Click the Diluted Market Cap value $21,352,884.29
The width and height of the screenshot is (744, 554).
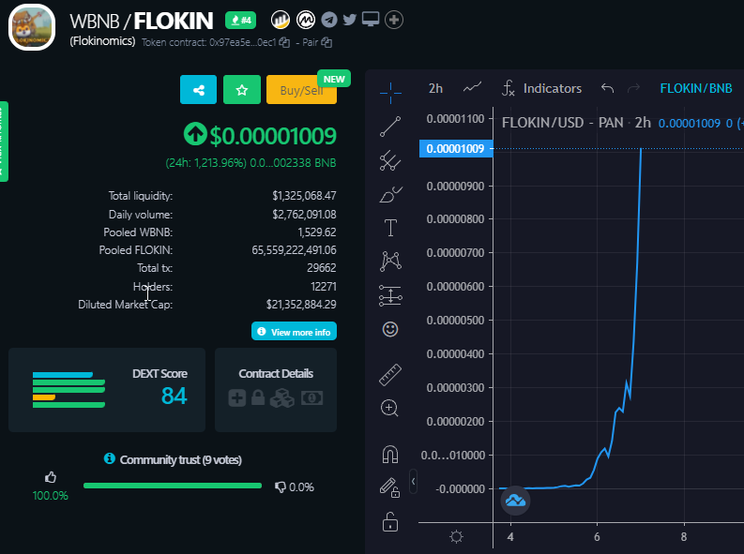pos(301,305)
